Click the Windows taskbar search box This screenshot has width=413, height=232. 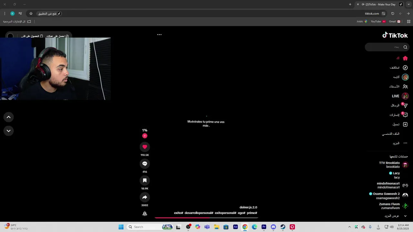point(150,227)
